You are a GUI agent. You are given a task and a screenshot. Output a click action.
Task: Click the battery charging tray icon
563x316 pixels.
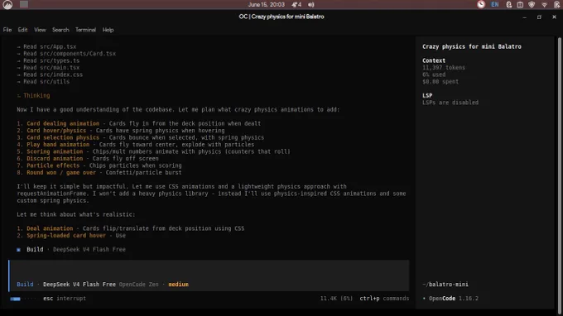[x=556, y=5]
